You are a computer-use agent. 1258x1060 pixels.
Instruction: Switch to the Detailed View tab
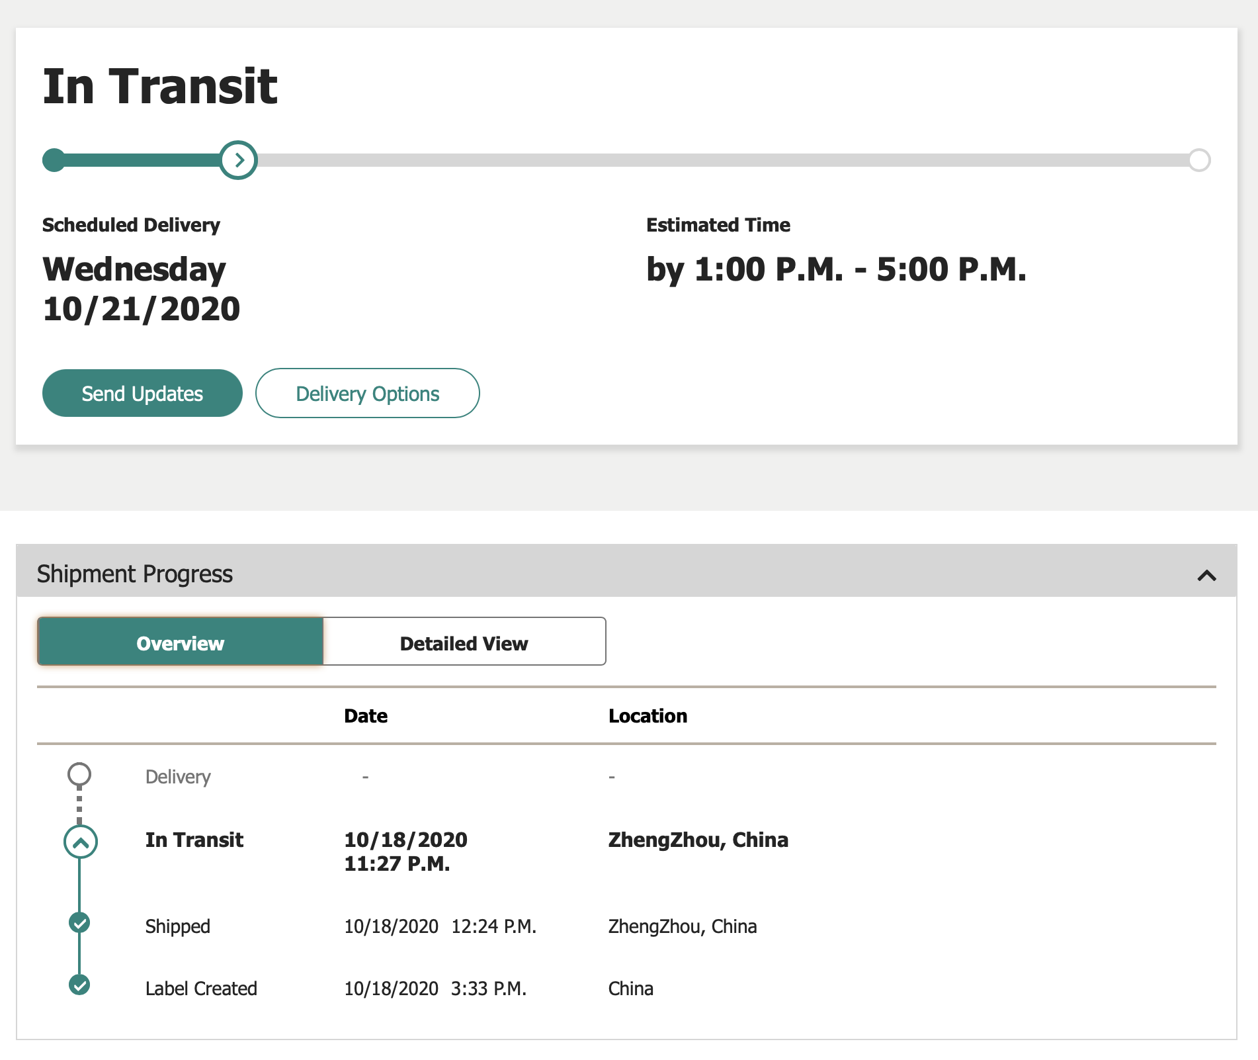(464, 642)
